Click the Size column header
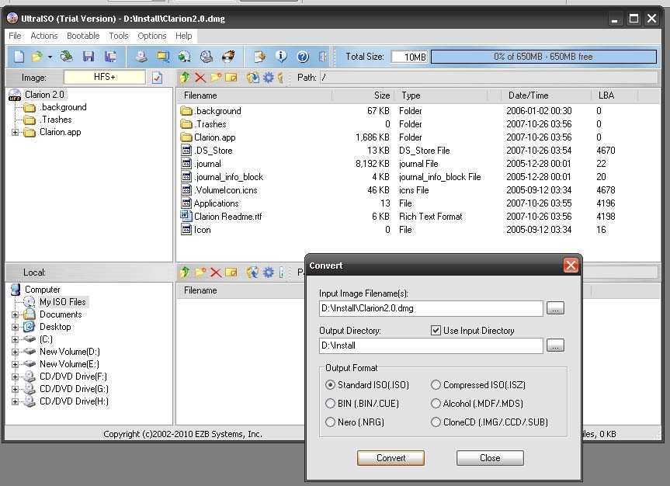The height and width of the screenshot is (486, 670). [x=363, y=95]
